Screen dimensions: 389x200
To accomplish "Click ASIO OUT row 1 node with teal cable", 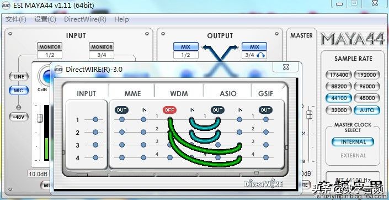I will (x=218, y=119).
